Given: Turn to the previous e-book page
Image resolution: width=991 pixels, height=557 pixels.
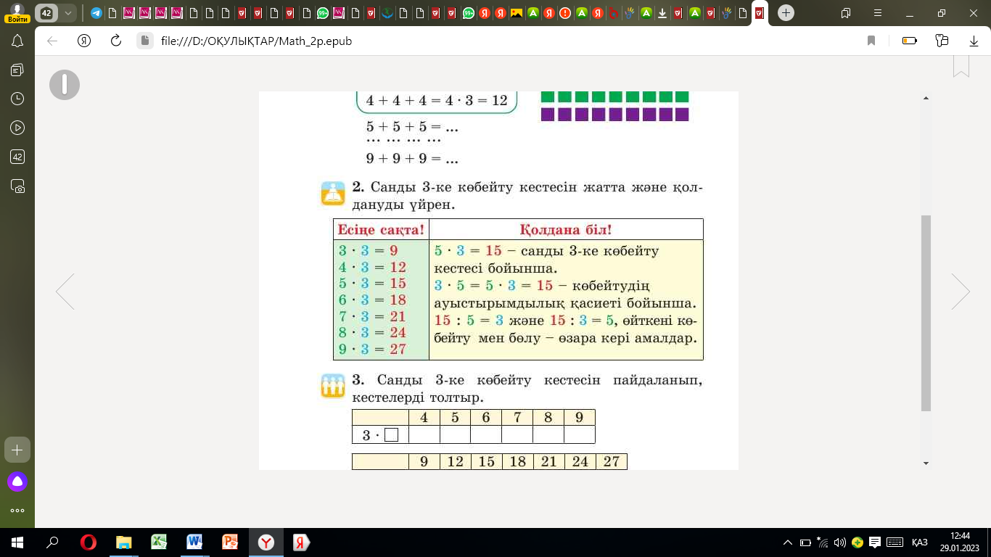Looking at the screenshot, I should point(65,292).
